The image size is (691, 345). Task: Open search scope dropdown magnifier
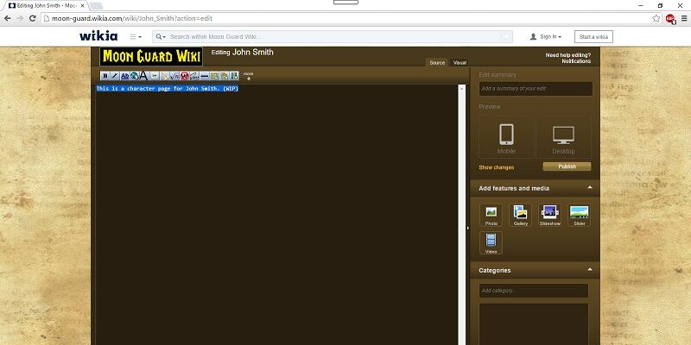[161, 37]
